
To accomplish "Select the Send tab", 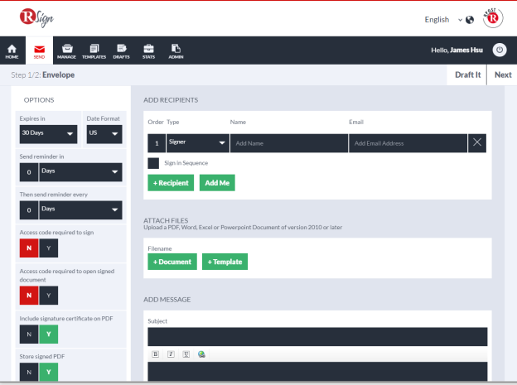I will (x=39, y=51).
